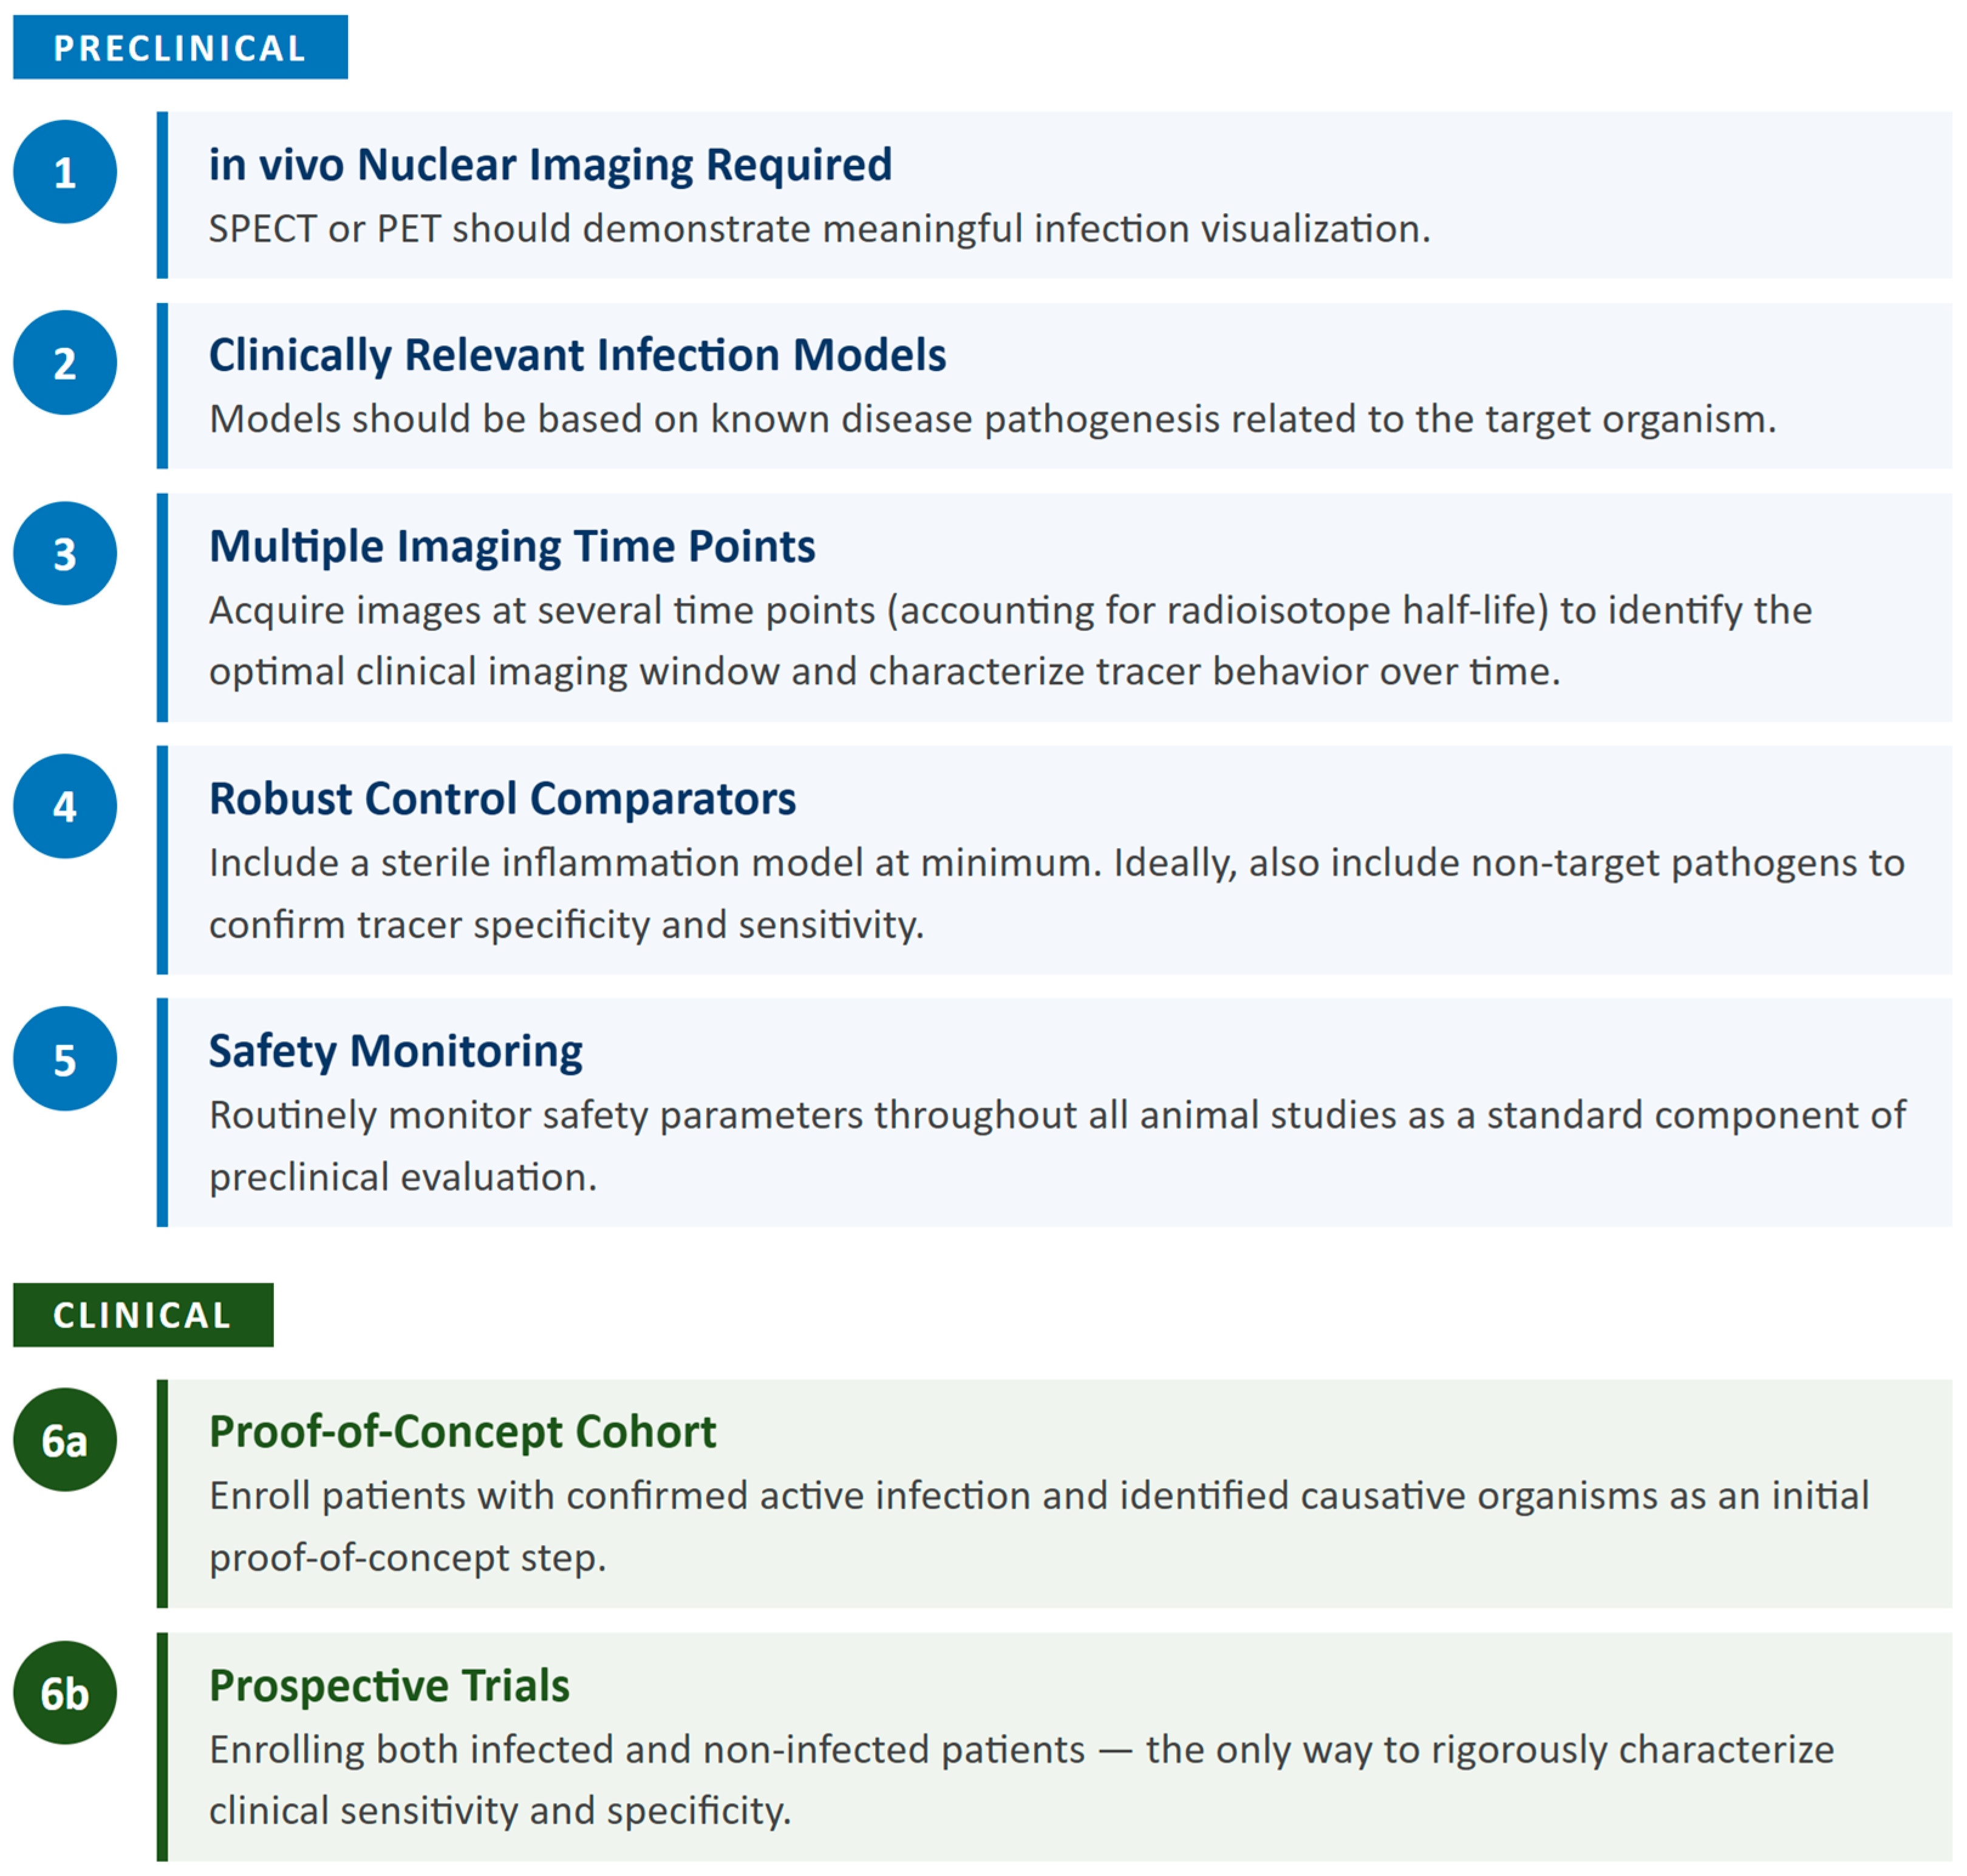Click the blue bar beside Safety Monitoring
The height and width of the screenshot is (1876, 1967).
click(162, 1112)
